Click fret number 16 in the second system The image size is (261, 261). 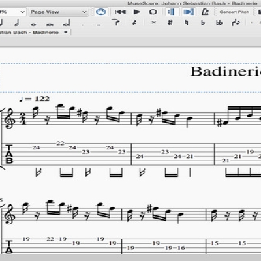pos(181,248)
